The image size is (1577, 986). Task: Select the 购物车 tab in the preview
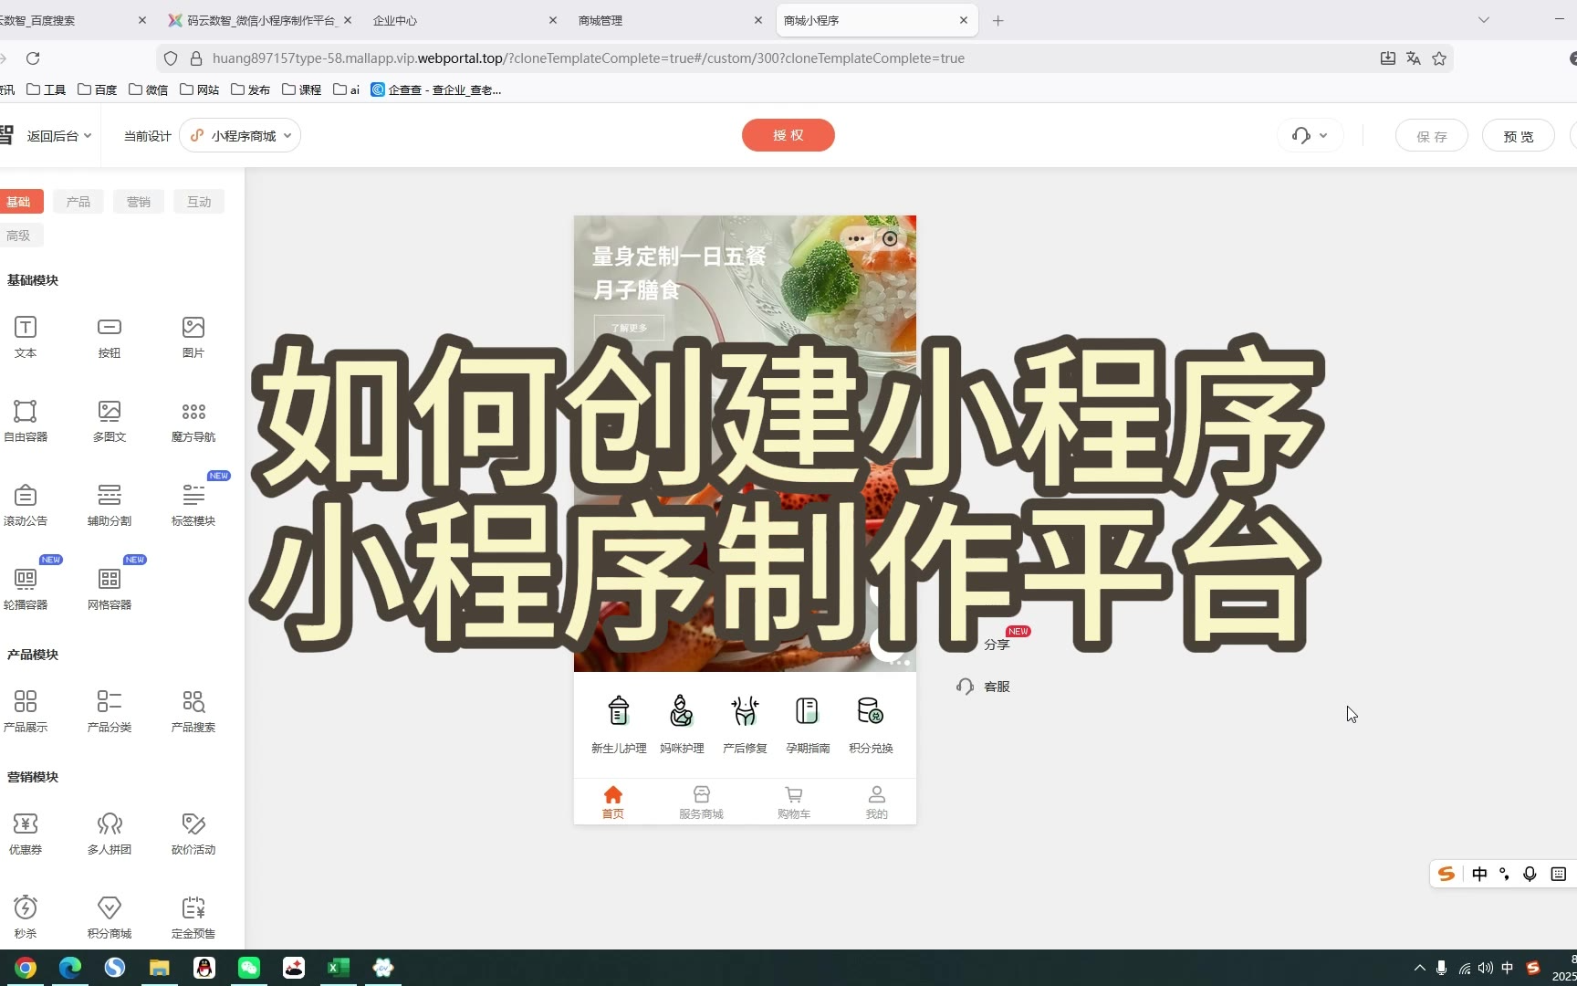click(794, 802)
